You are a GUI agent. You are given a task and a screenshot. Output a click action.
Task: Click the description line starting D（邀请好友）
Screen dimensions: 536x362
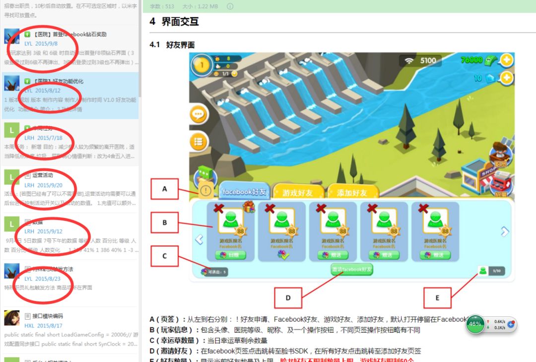[285, 351]
